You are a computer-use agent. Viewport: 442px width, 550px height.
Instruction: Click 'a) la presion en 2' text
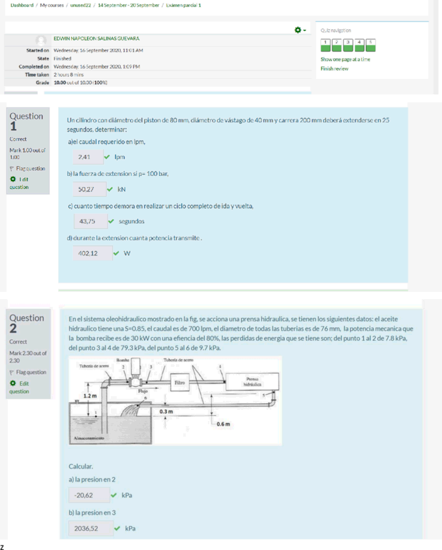(x=92, y=480)
